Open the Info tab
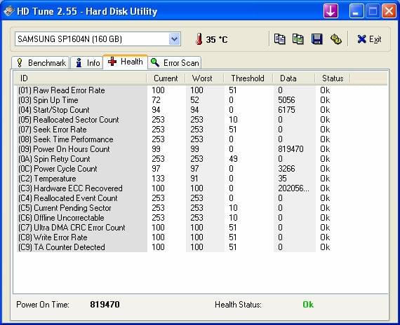This screenshot has height=325, width=400. [x=87, y=62]
